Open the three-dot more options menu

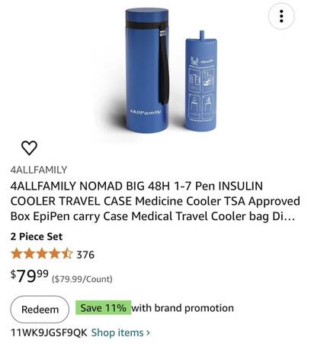[281, 16]
